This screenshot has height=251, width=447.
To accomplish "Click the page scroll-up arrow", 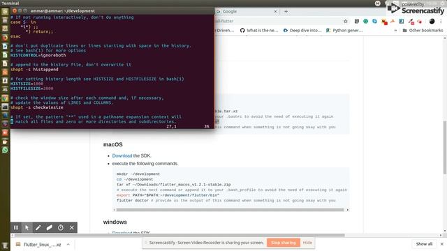I will point(444,38).
